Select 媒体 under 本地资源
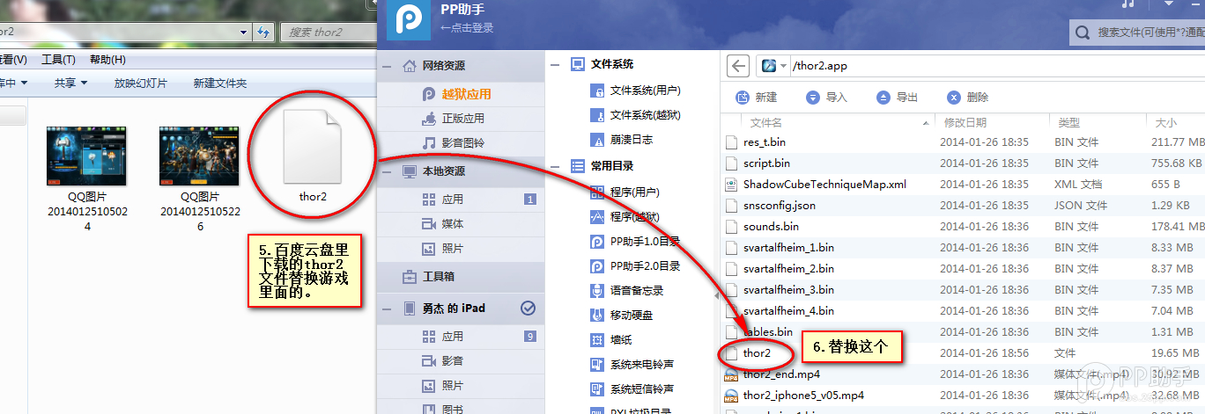The height and width of the screenshot is (414, 1205). coord(453,224)
